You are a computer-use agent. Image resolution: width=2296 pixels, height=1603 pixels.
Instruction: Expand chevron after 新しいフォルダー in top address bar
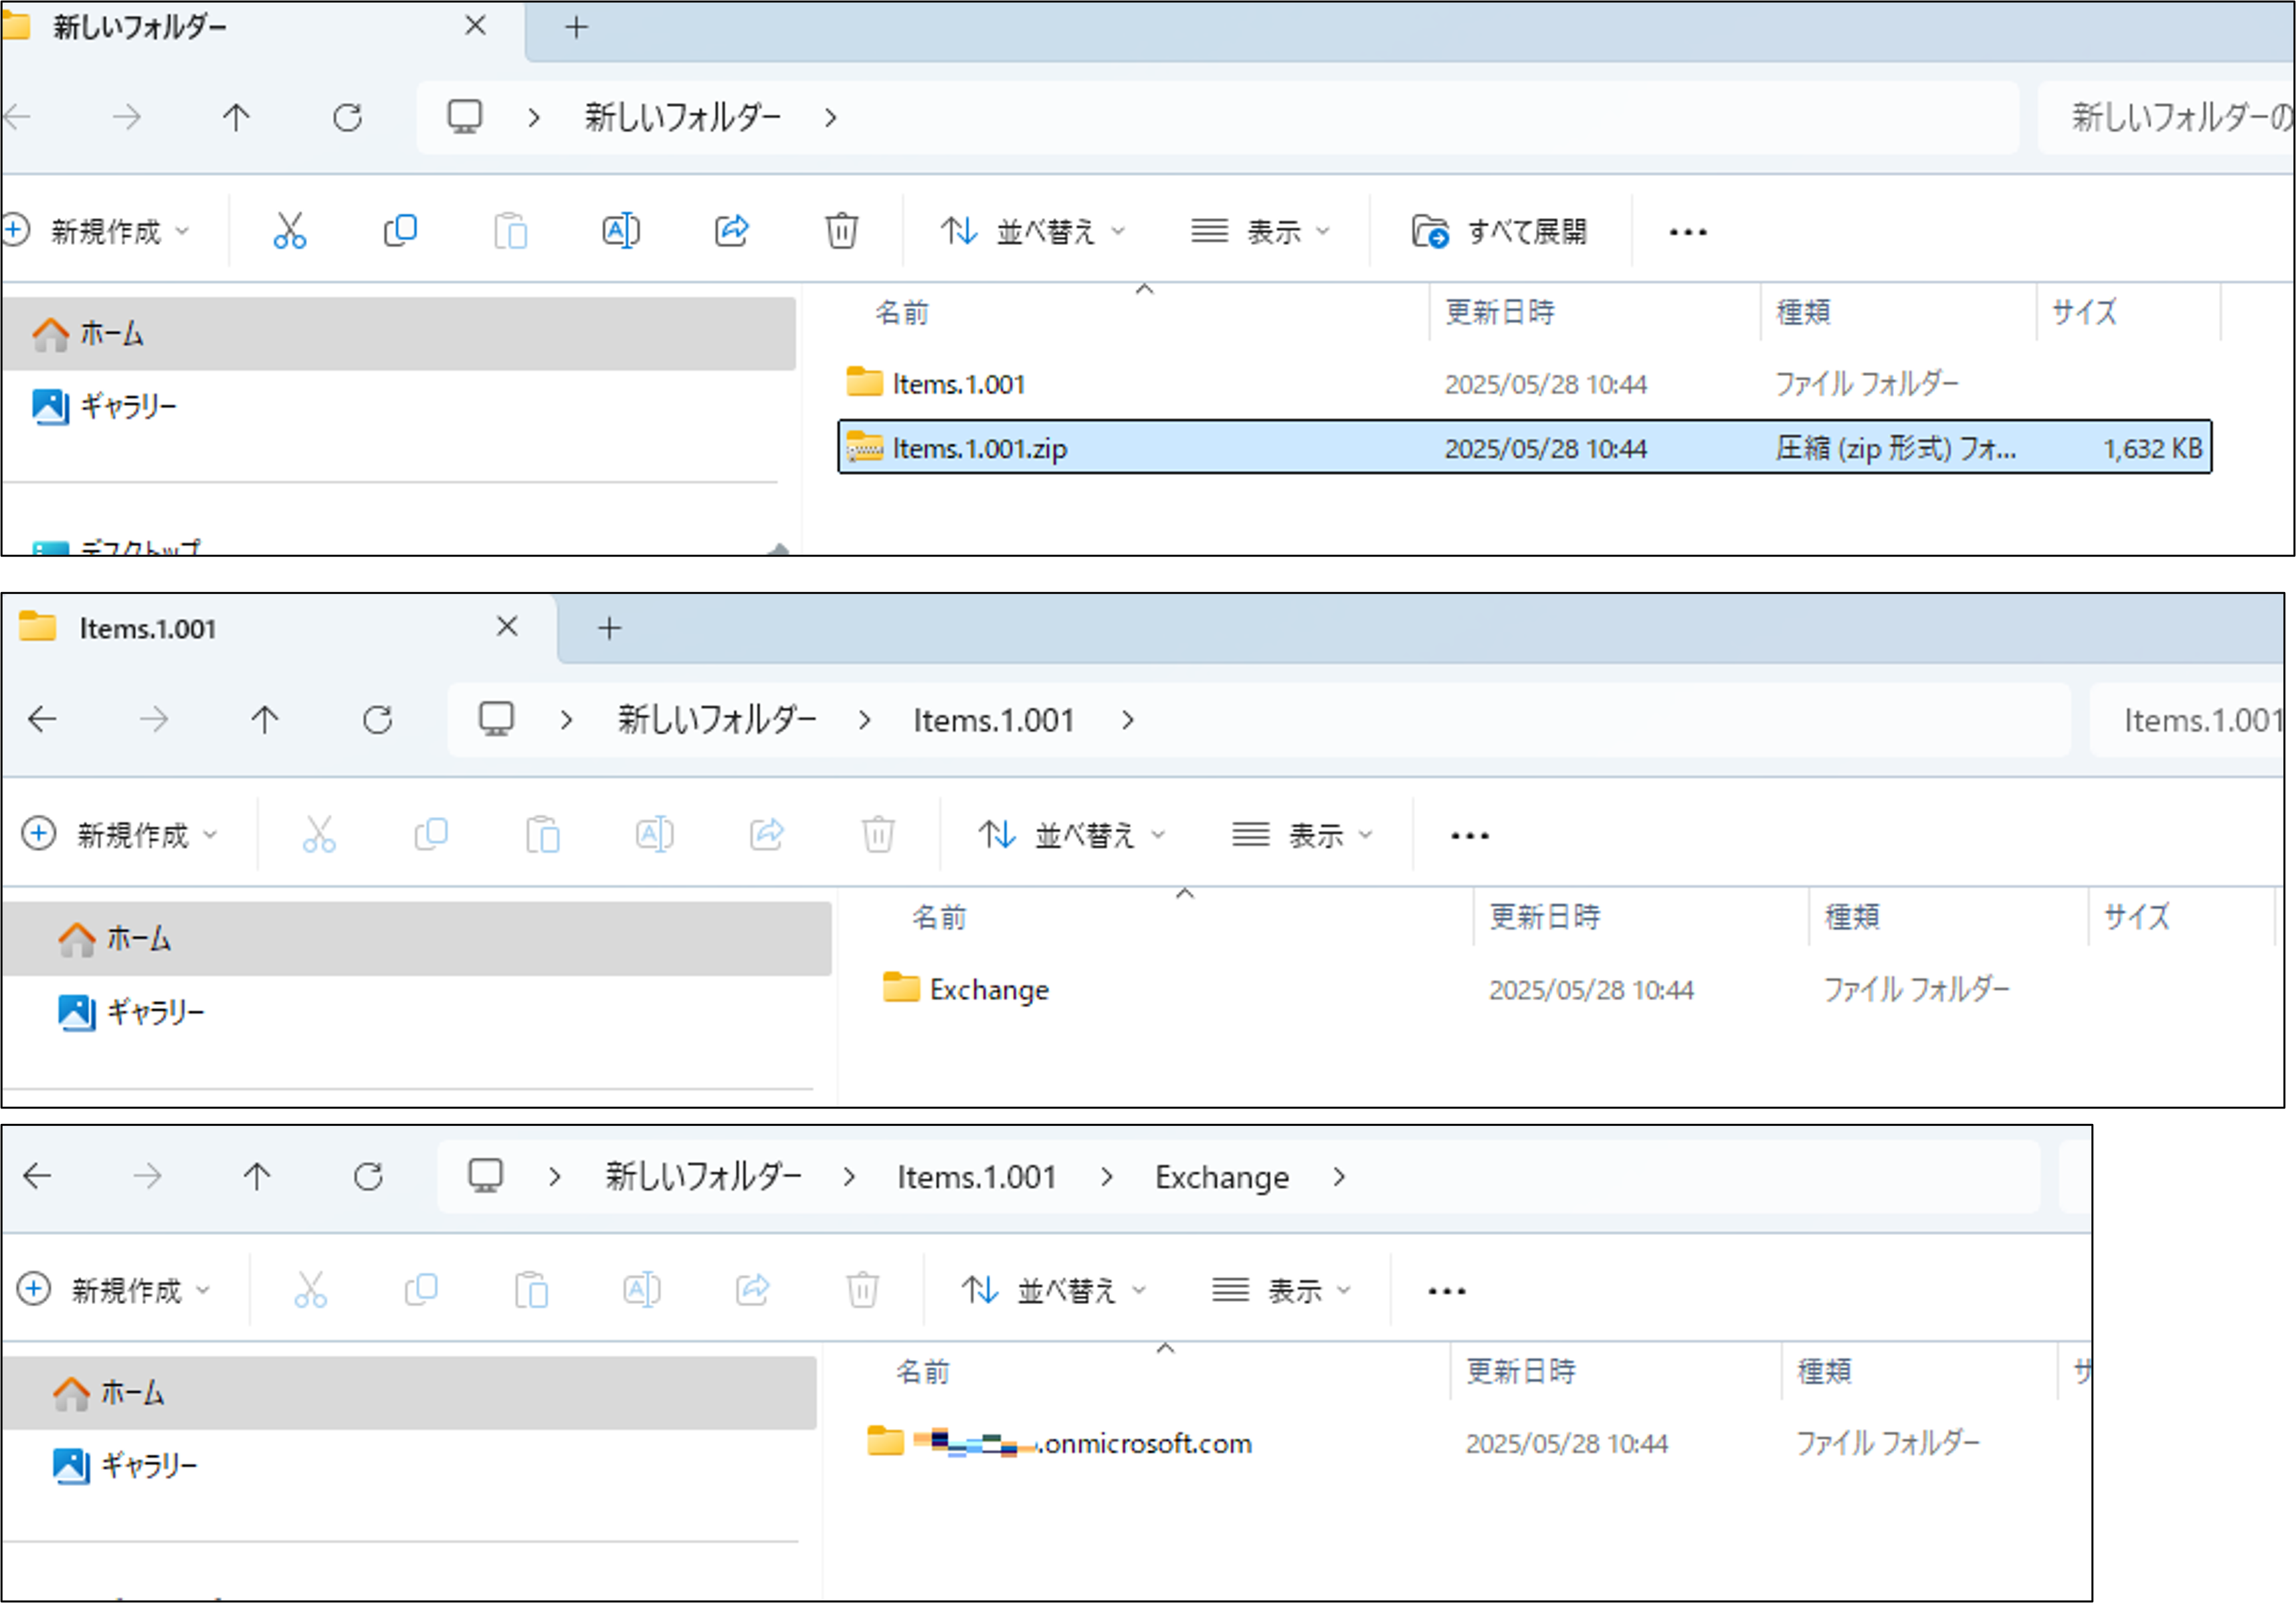(831, 118)
